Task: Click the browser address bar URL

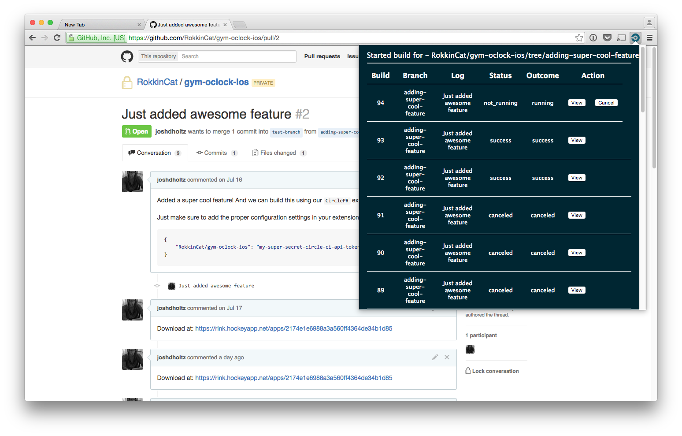Action: pyautogui.click(x=204, y=38)
